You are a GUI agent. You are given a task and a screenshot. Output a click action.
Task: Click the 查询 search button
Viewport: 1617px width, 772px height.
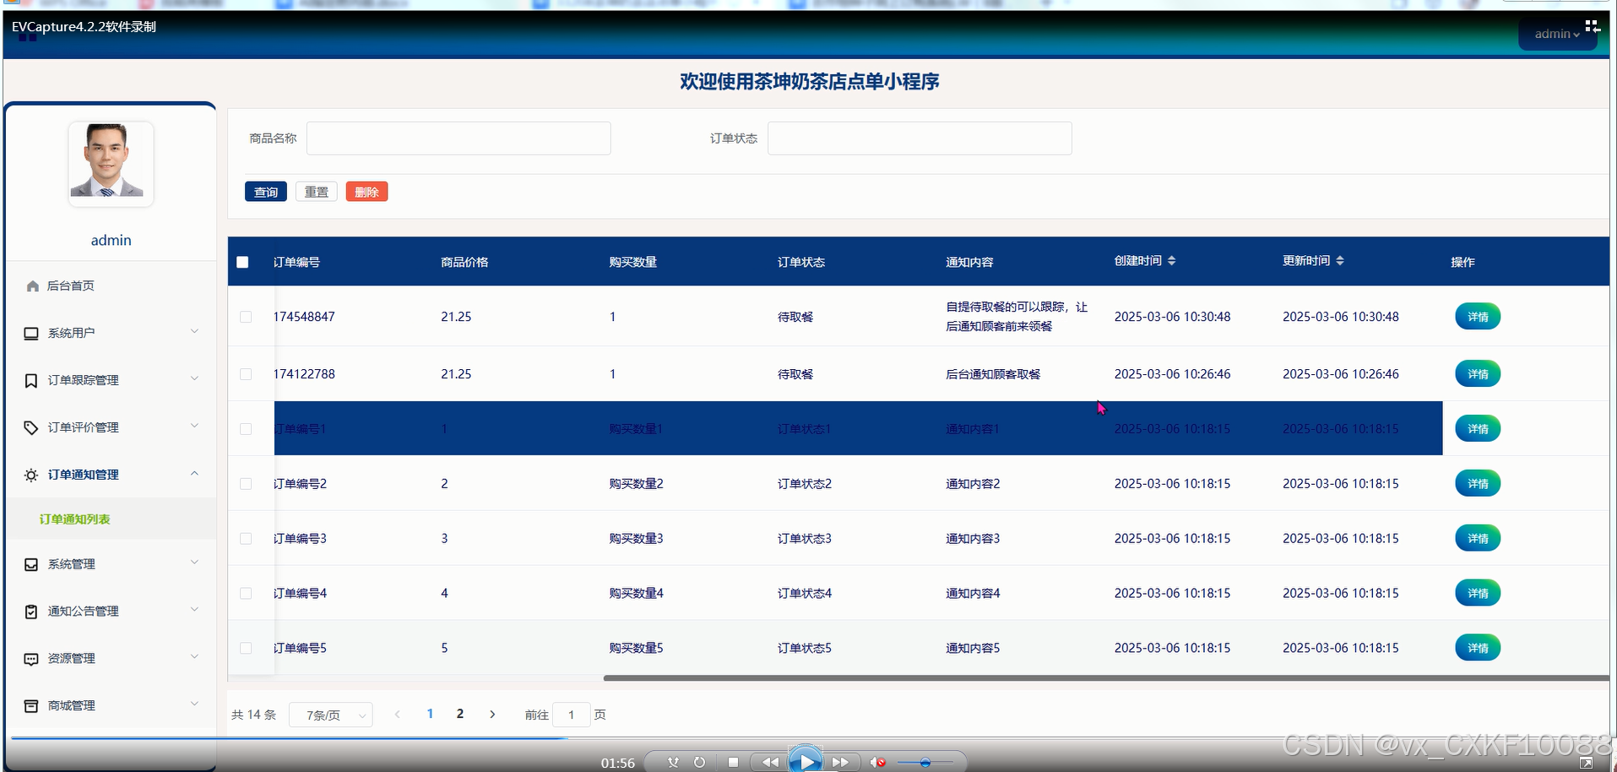pyautogui.click(x=266, y=192)
